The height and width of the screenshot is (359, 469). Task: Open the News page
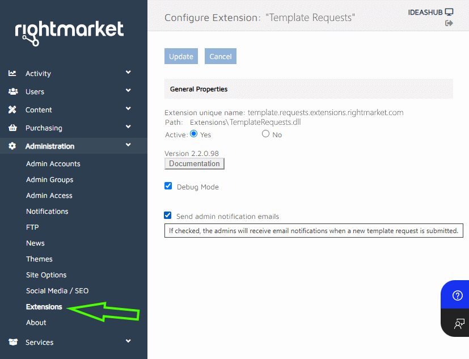[x=35, y=243]
